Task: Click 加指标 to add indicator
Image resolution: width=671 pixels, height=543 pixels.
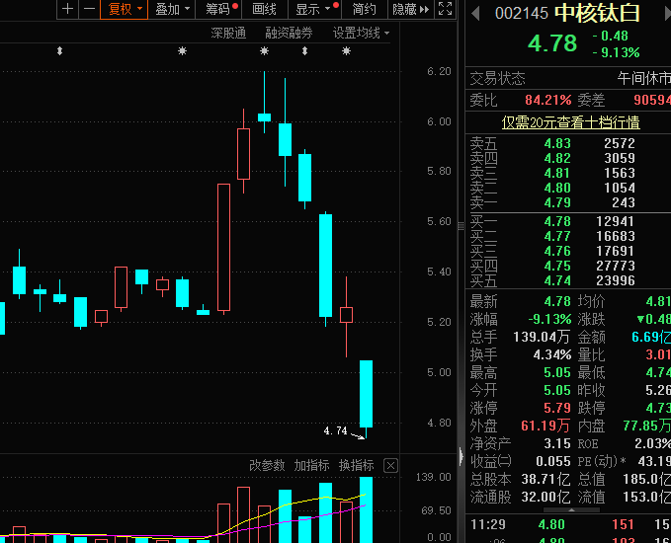Action: 311,465
